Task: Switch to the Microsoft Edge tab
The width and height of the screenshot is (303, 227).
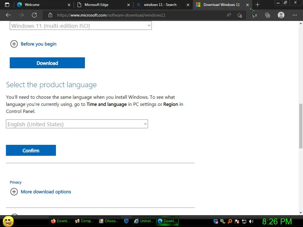Action: coord(103,5)
